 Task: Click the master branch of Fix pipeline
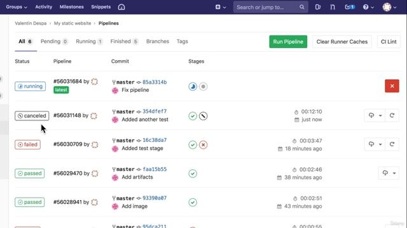tap(125, 82)
